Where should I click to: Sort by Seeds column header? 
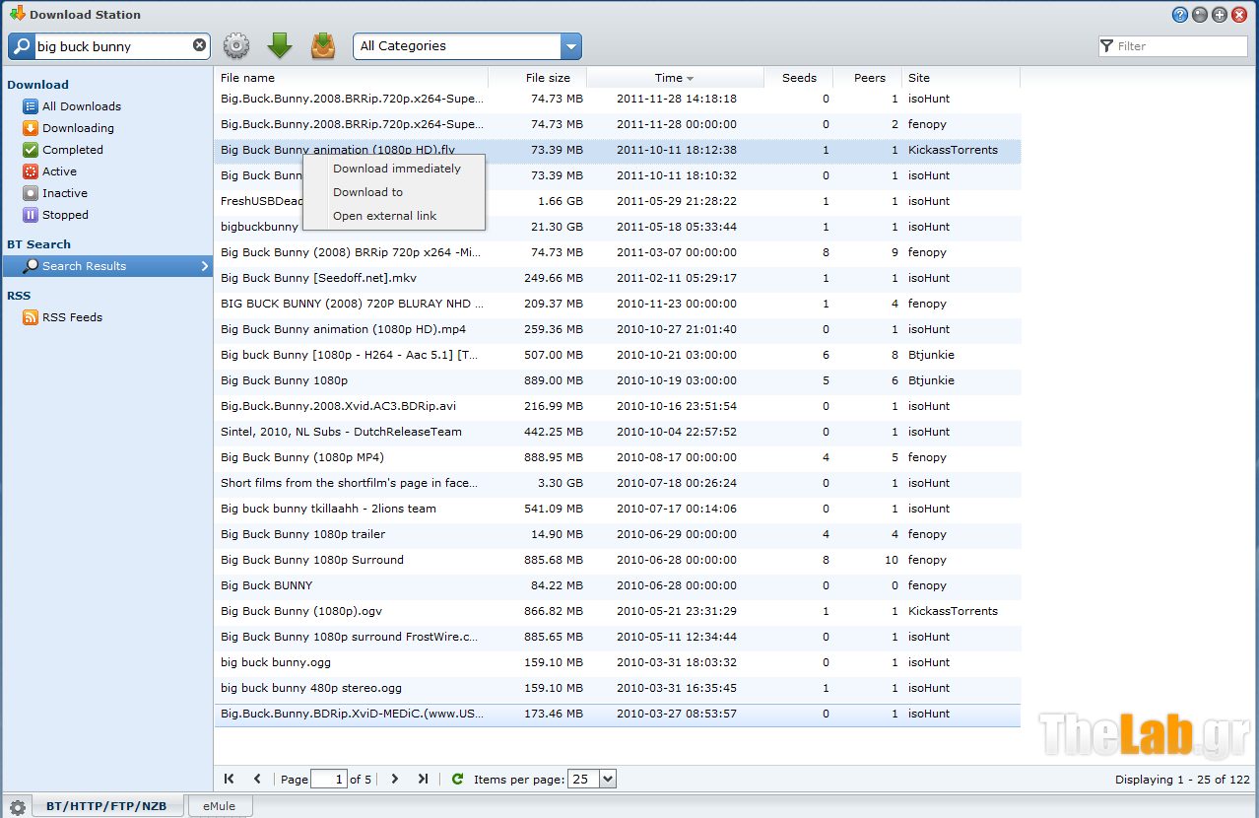click(799, 78)
